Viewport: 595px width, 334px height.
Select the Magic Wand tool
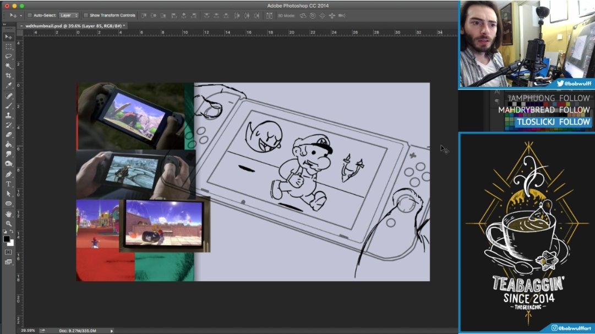pos(8,66)
